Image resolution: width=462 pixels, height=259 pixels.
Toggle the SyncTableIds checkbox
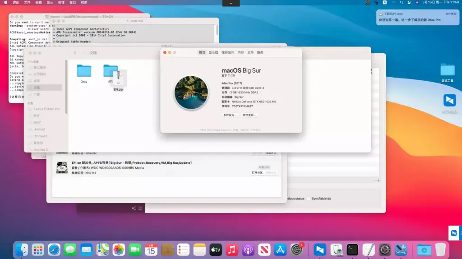(309, 199)
